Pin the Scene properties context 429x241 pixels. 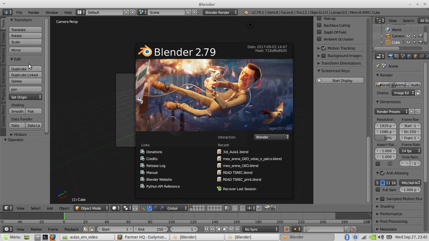378,66
